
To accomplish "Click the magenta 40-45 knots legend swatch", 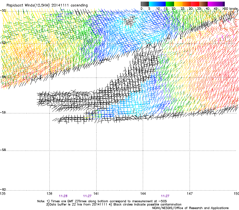I will tap(212, 4).
